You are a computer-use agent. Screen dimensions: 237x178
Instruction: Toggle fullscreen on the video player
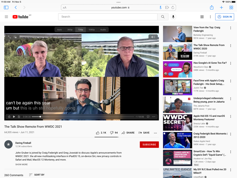pos(9,37)
